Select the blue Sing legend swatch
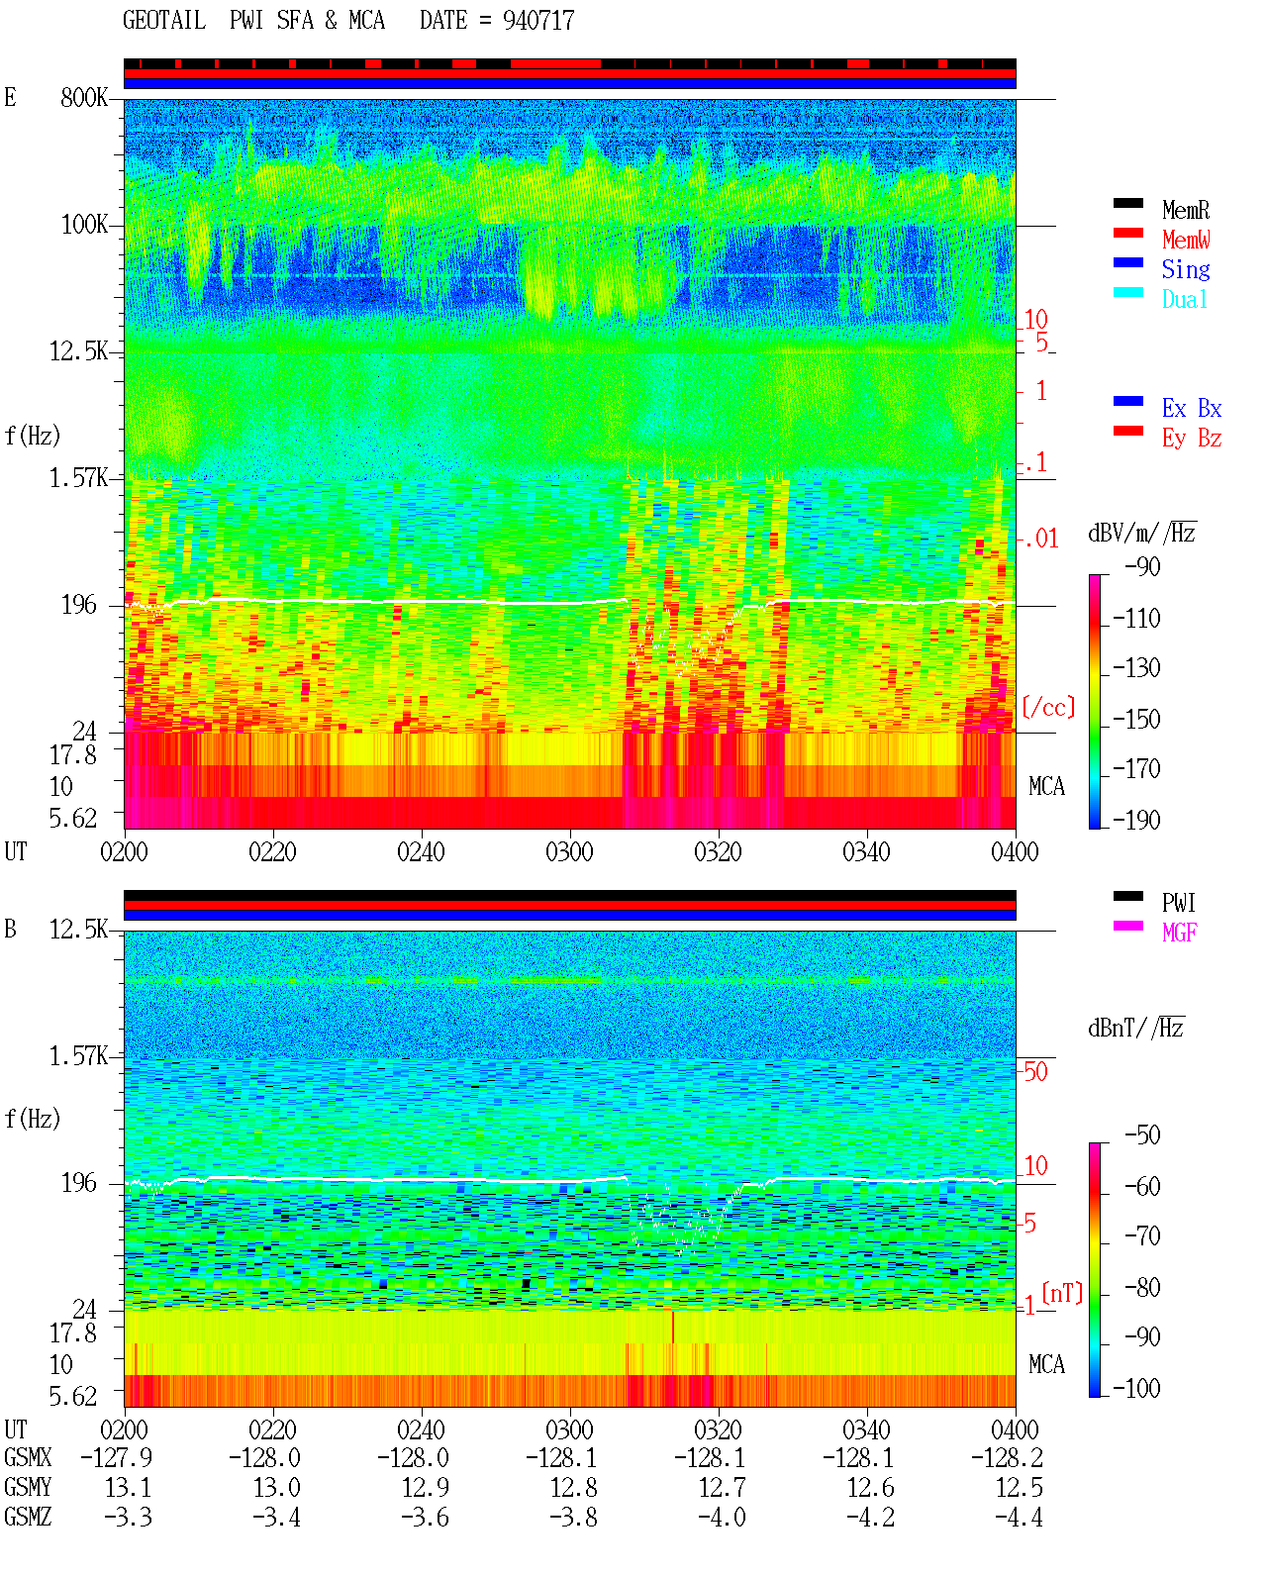Image resolution: width=1267 pixels, height=1577 pixels. [1127, 263]
